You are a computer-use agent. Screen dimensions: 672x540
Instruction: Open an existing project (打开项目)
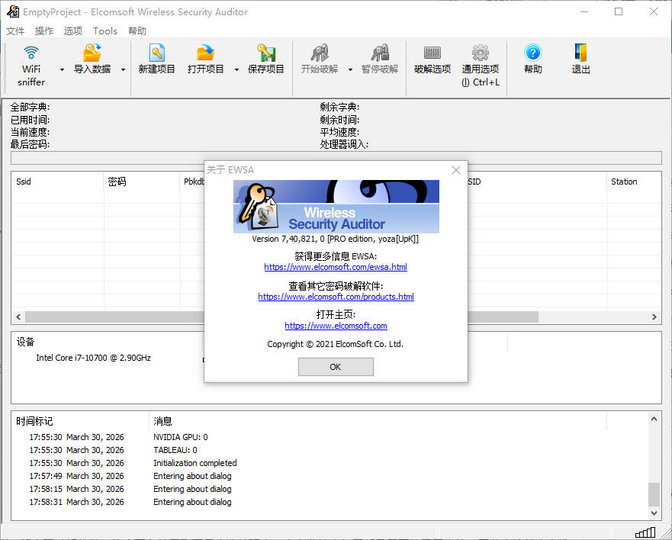(x=206, y=59)
